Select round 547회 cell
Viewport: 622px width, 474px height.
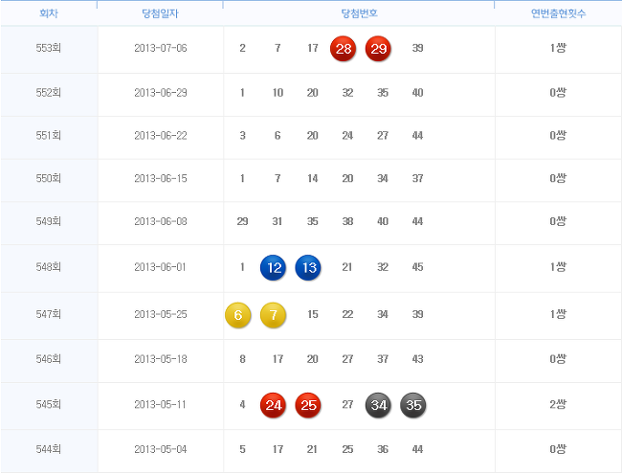49,314
